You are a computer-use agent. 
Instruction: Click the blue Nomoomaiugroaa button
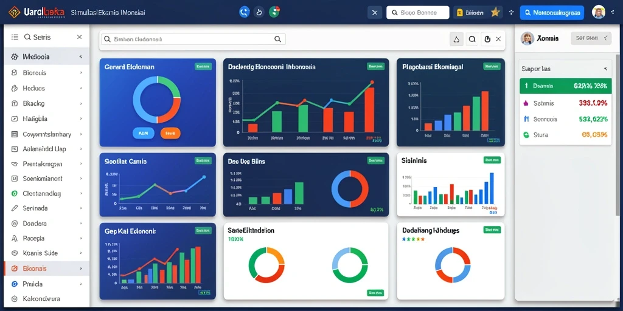pos(552,13)
